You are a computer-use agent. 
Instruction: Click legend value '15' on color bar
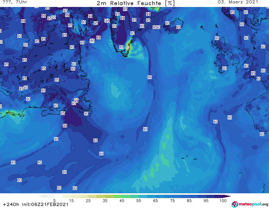(x=71, y=201)
